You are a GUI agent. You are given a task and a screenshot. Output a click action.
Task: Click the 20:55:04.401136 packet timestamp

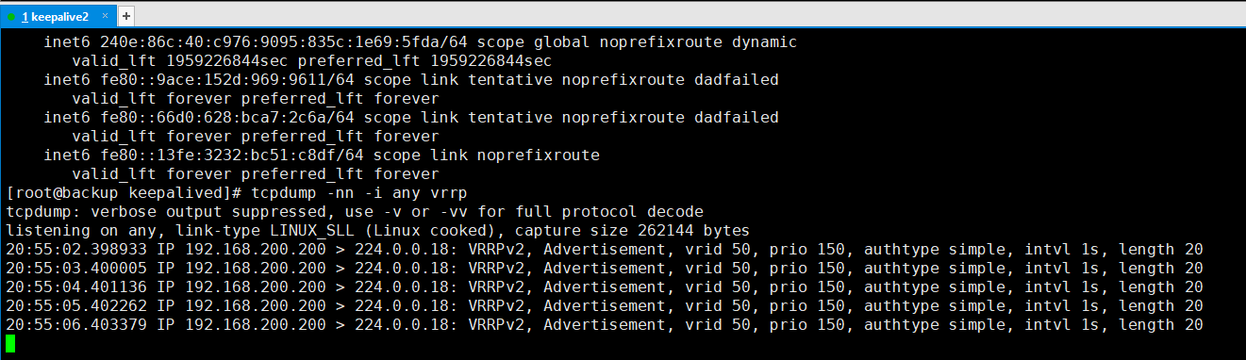tap(76, 286)
